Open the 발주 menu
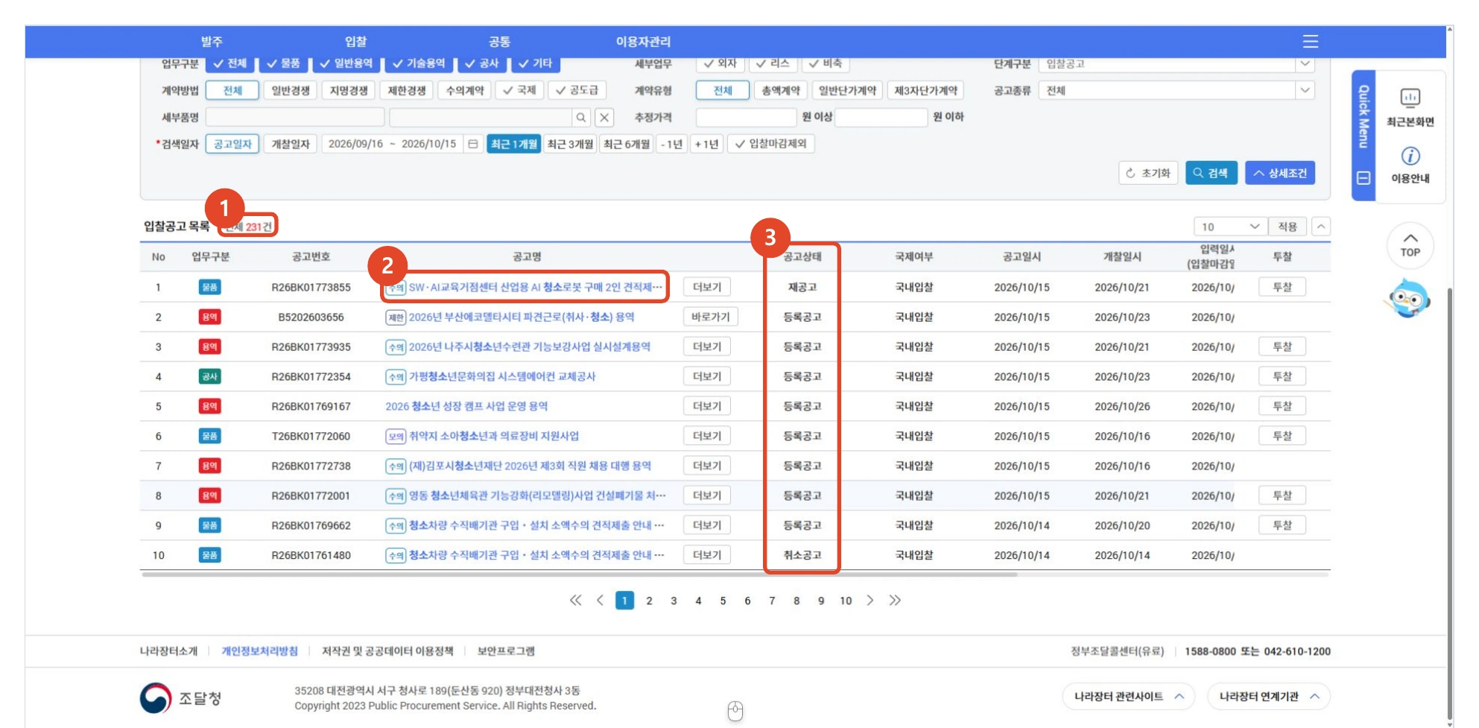 212,42
